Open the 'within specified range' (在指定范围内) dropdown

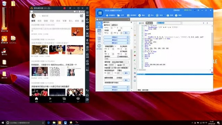point(110,46)
